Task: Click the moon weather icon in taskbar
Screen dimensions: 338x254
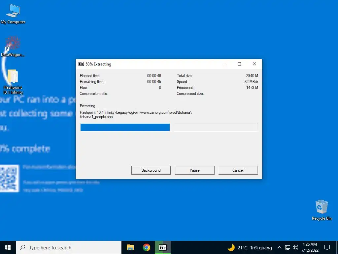Action: pyautogui.click(x=231, y=247)
